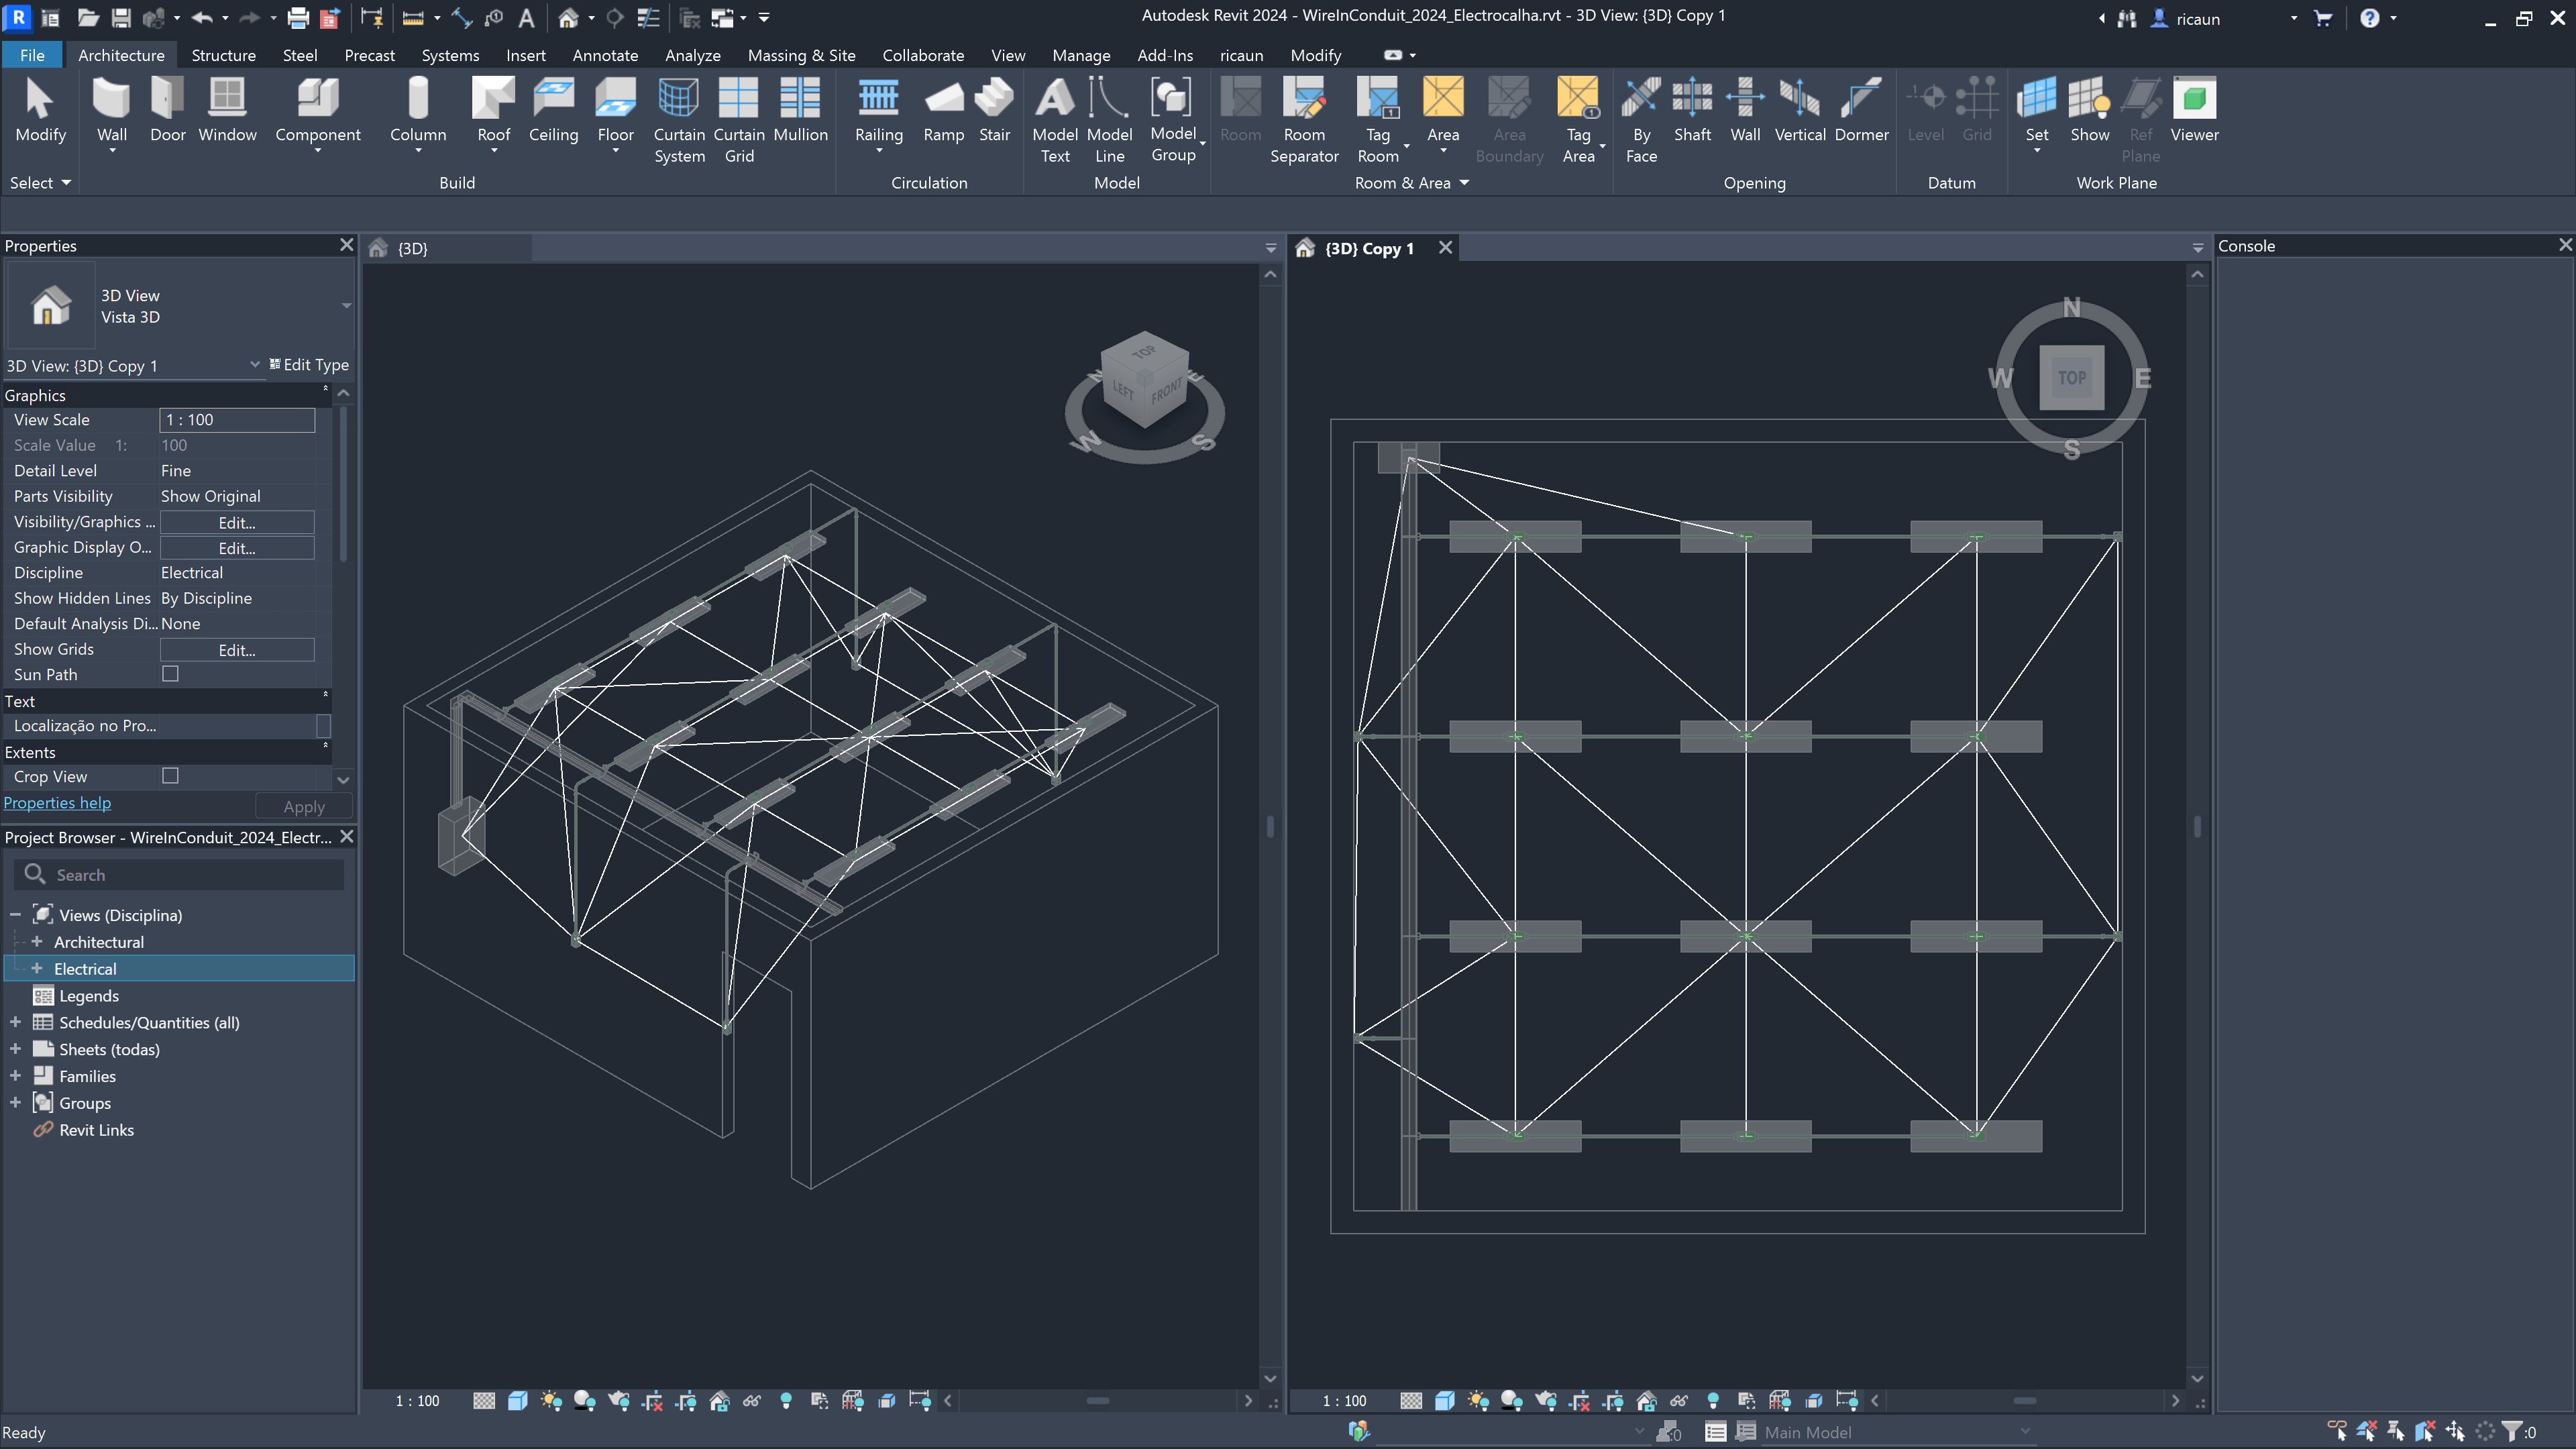Open the Systems ribbon tab

(x=450, y=55)
